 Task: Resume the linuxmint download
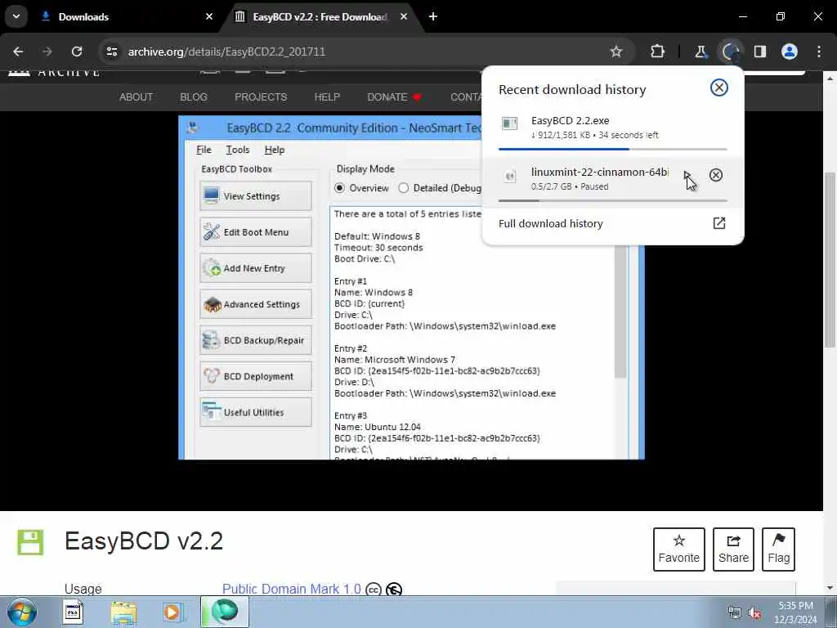click(687, 175)
